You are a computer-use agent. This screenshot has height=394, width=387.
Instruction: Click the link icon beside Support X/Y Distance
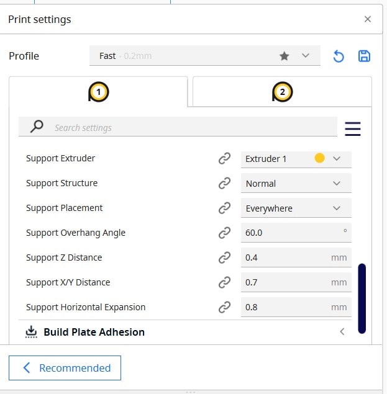224,282
